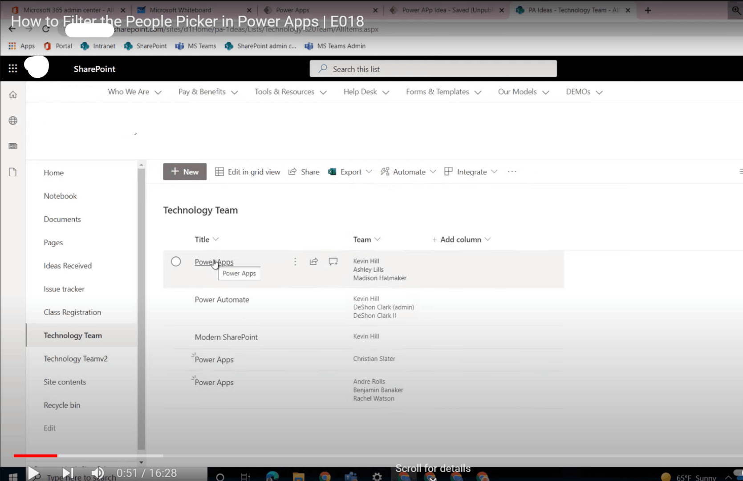Open the three-dot actions menu on Power Apps row
743x481 pixels.
295,262
